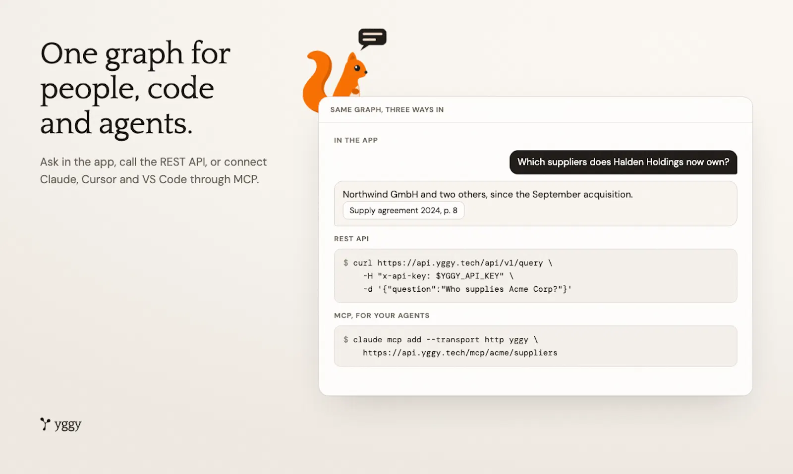Click the question JSON data line

tap(467, 289)
